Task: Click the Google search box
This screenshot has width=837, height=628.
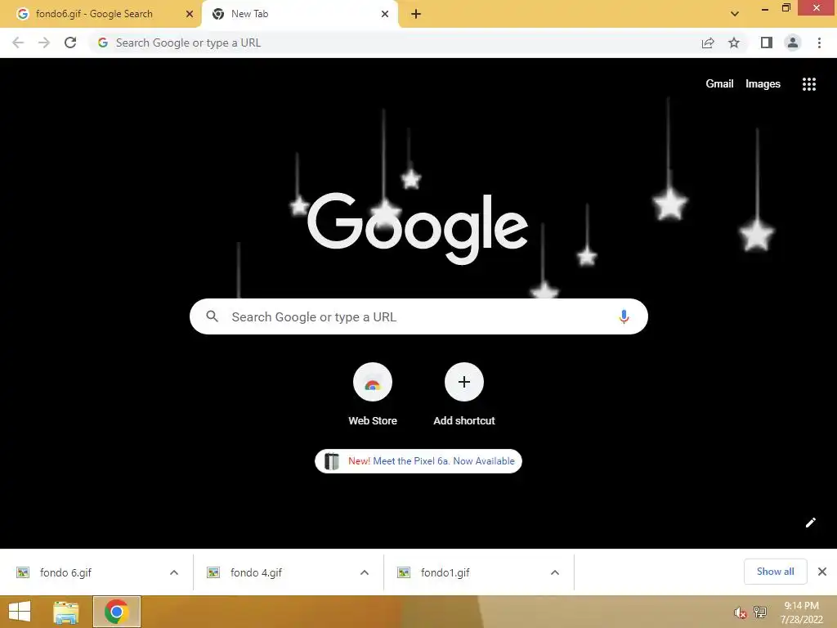Action: point(418,316)
